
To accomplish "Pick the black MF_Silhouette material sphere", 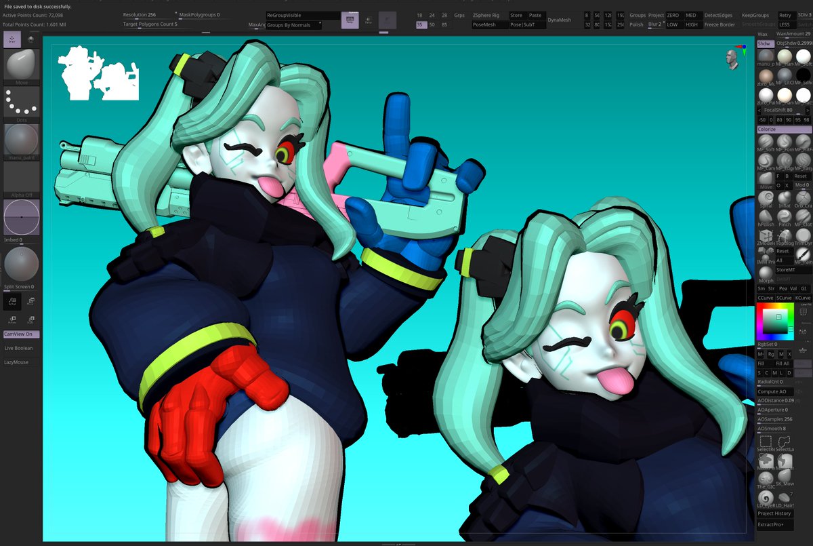I will tap(803, 76).
